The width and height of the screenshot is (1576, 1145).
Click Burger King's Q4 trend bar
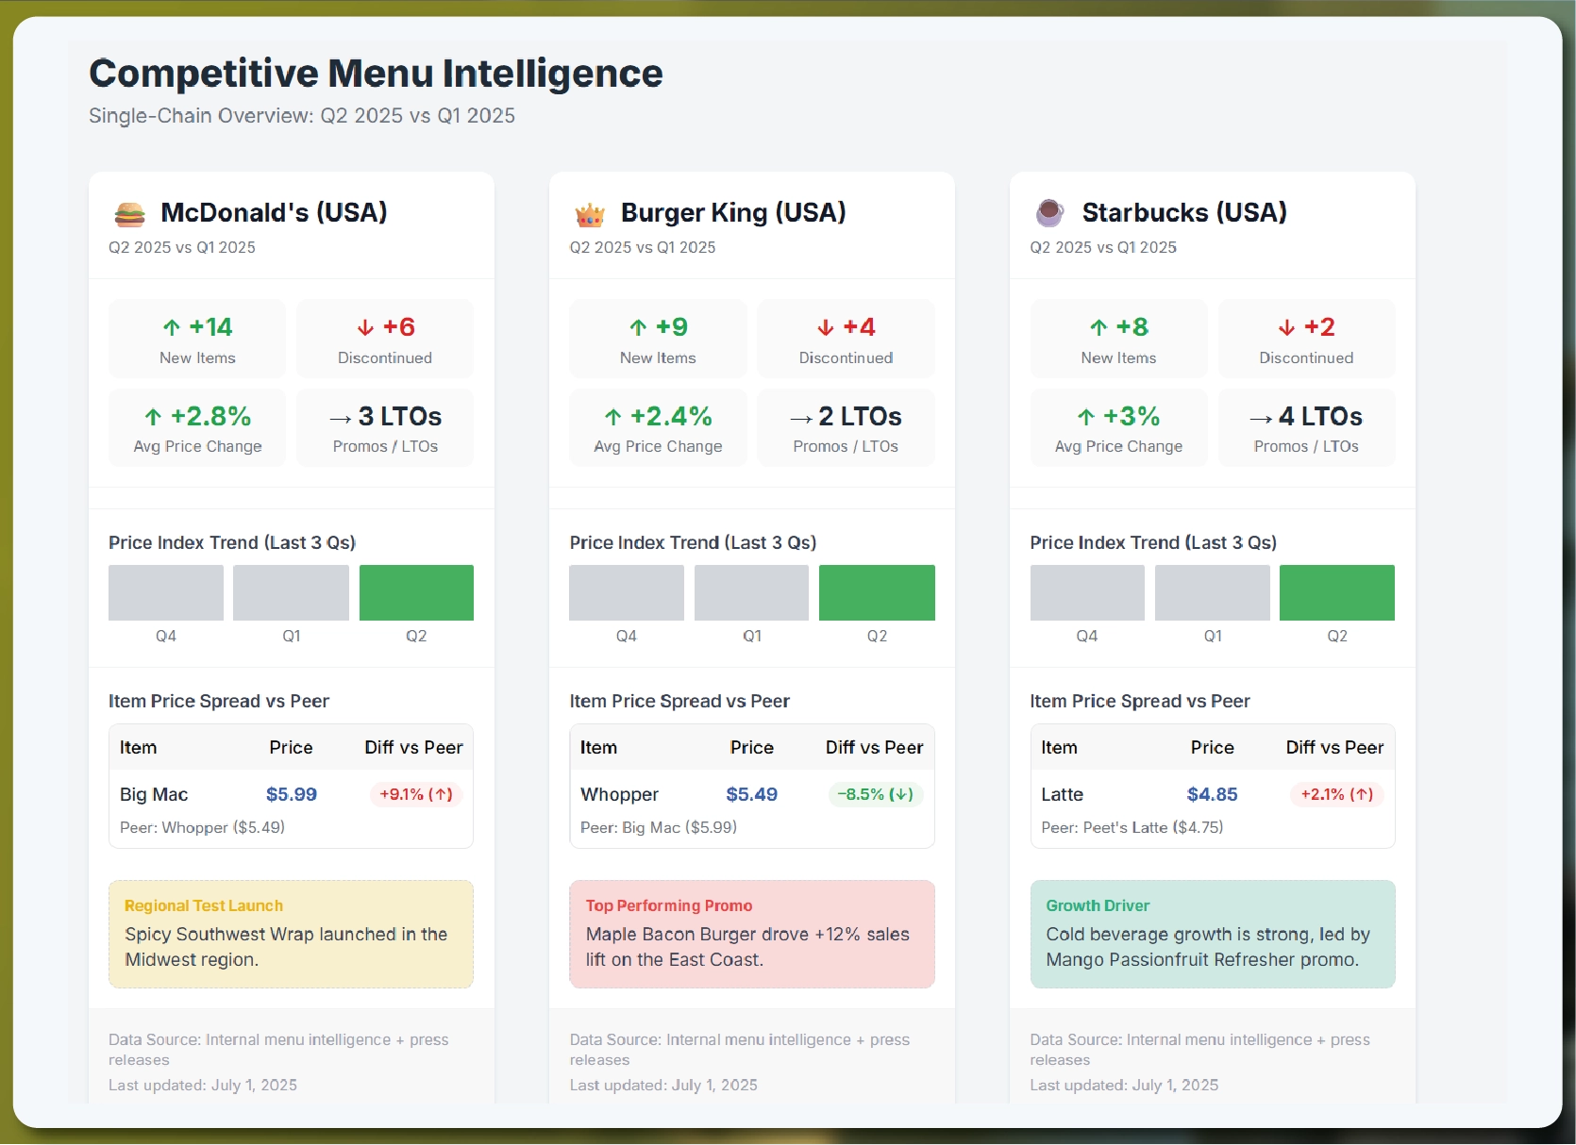pos(626,592)
